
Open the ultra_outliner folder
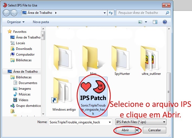coord(151,60)
